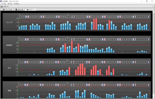The height and width of the screenshot is (99, 155).
Task: Restore the window using the title bar button
Action: click(x=147, y=1)
